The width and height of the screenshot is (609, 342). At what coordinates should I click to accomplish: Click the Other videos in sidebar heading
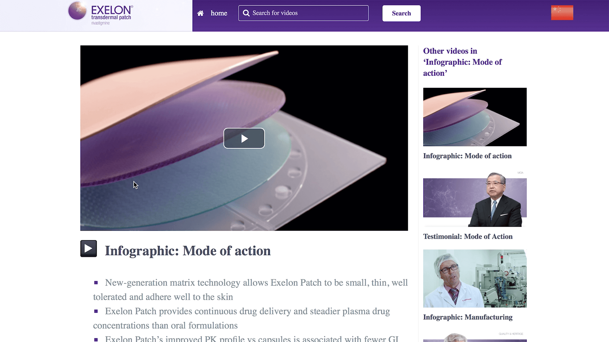(x=462, y=62)
